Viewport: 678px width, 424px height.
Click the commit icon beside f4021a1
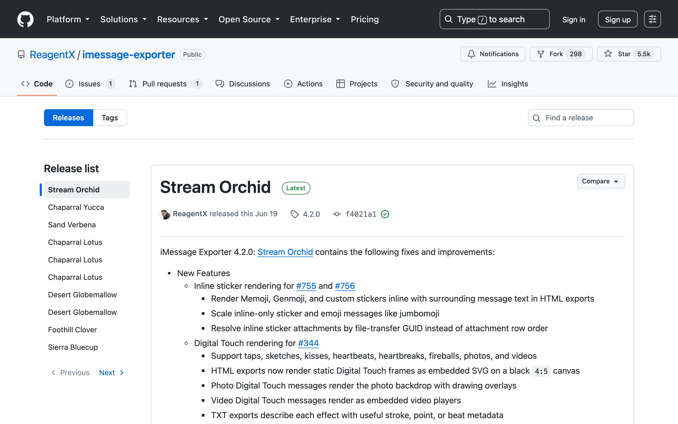[337, 214]
